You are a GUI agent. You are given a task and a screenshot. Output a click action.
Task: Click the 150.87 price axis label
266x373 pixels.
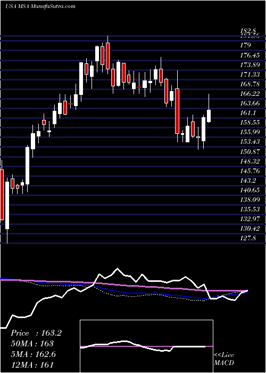tap(251, 151)
